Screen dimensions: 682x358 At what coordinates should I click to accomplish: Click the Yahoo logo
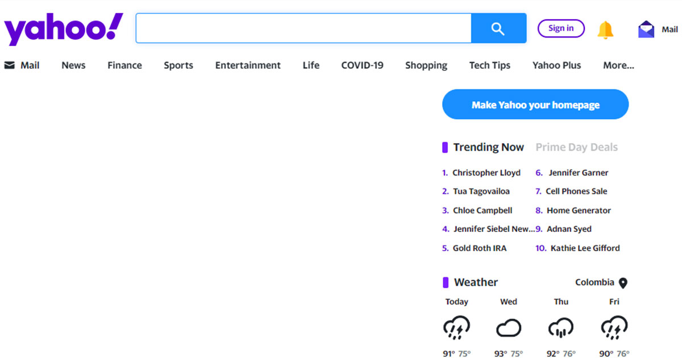click(x=63, y=28)
